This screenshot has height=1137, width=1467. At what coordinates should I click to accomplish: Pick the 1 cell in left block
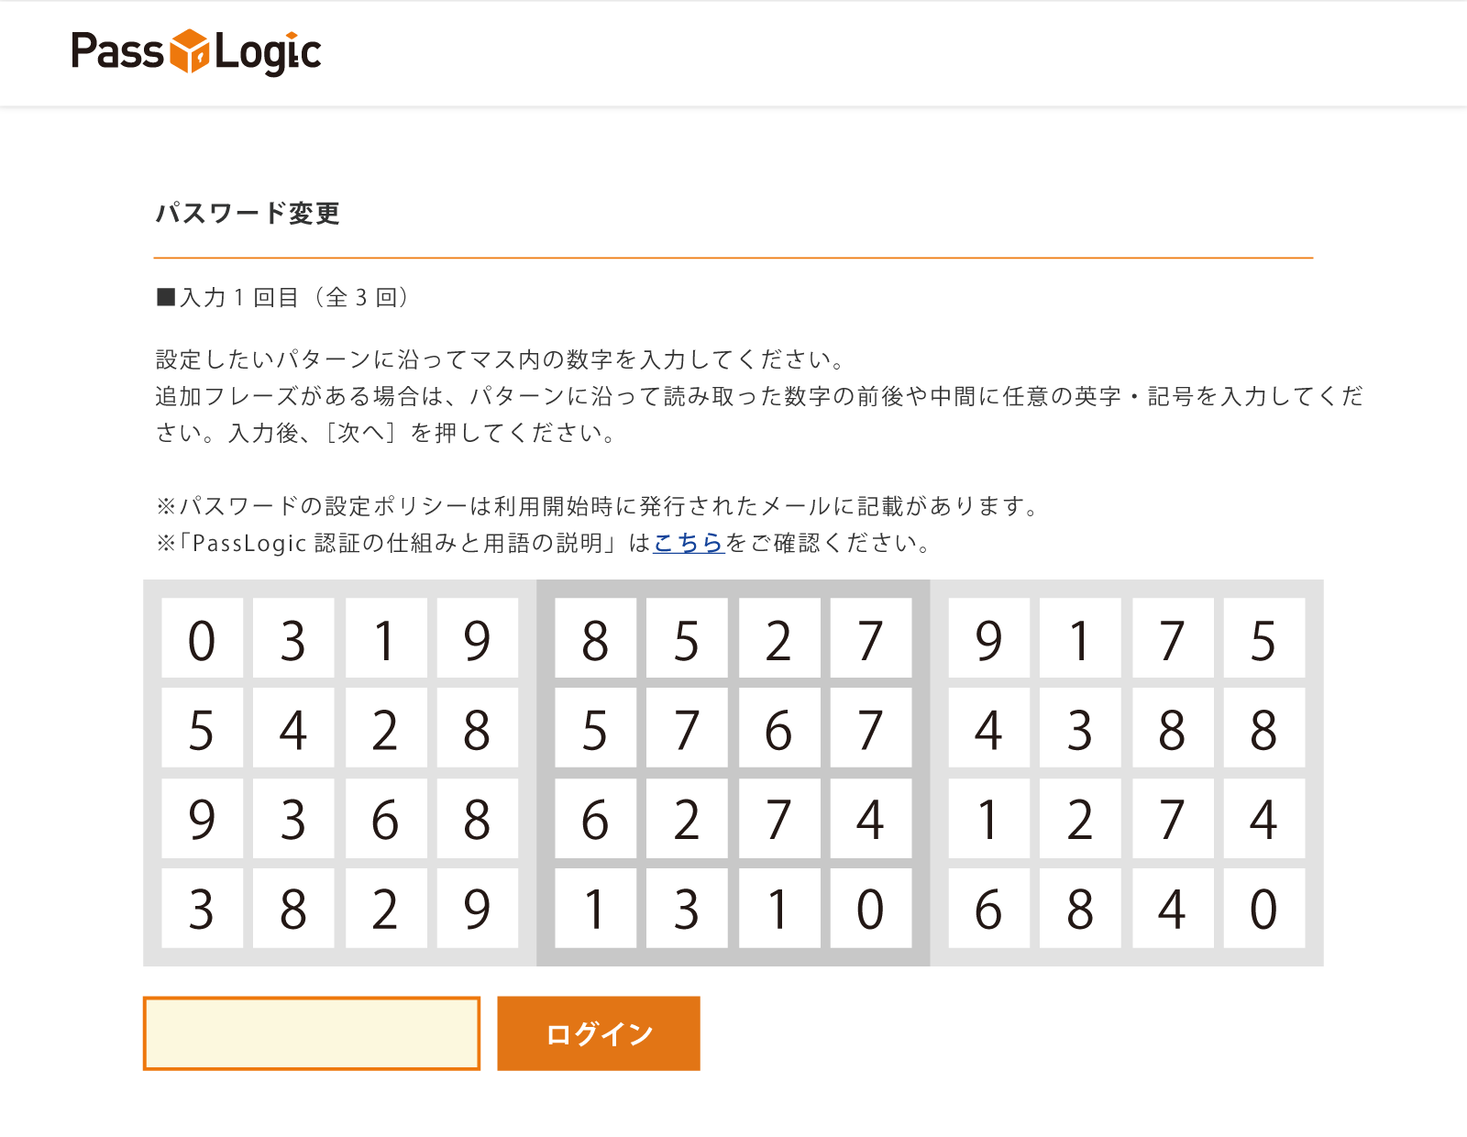(x=385, y=639)
